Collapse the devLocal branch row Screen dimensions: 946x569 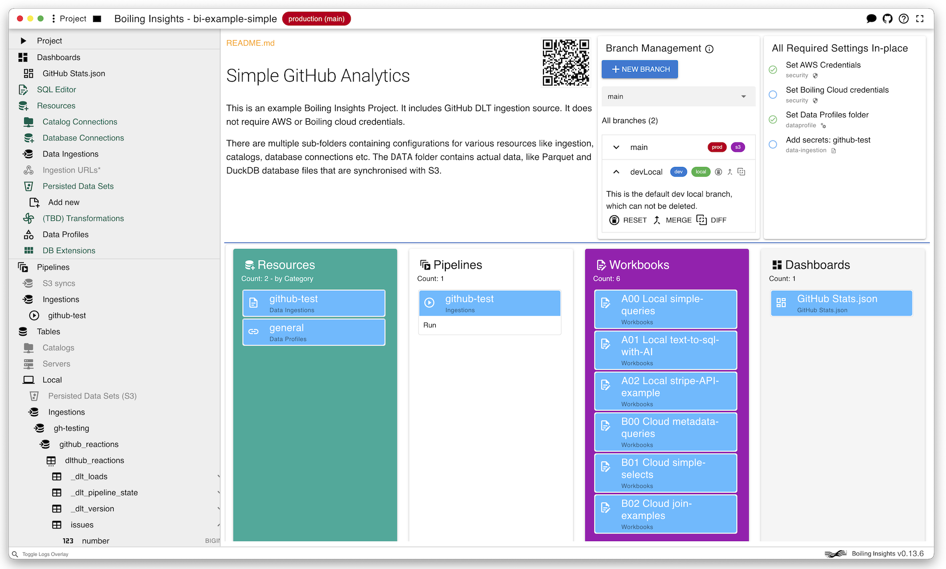point(616,172)
